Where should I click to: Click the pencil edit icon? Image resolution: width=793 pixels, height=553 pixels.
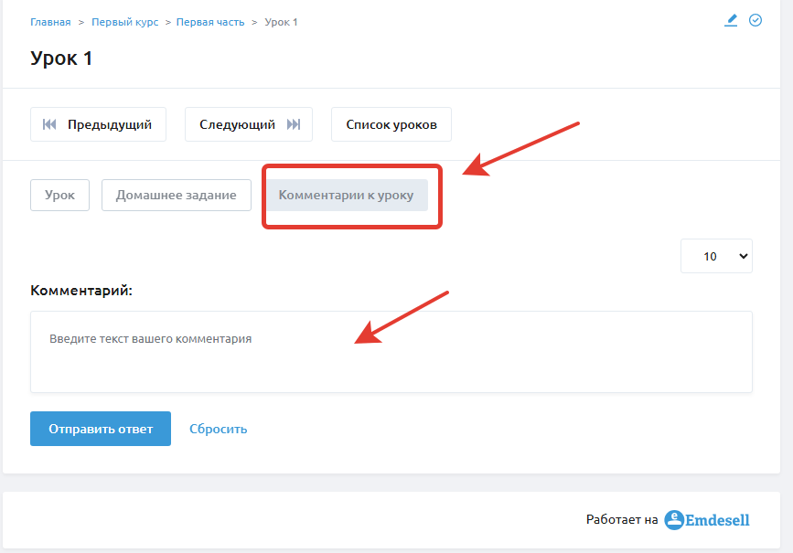tap(731, 20)
